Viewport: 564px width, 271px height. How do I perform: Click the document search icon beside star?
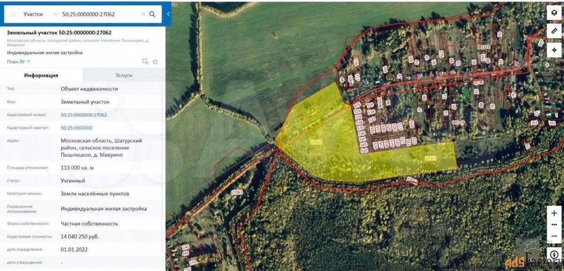pos(145,61)
